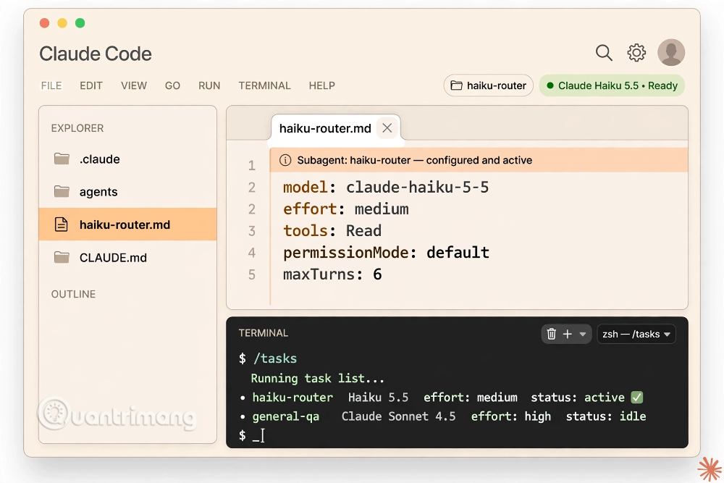Viewport: 724px width, 483px height.
Task: Click the haiku-router project button
Action: pos(489,85)
